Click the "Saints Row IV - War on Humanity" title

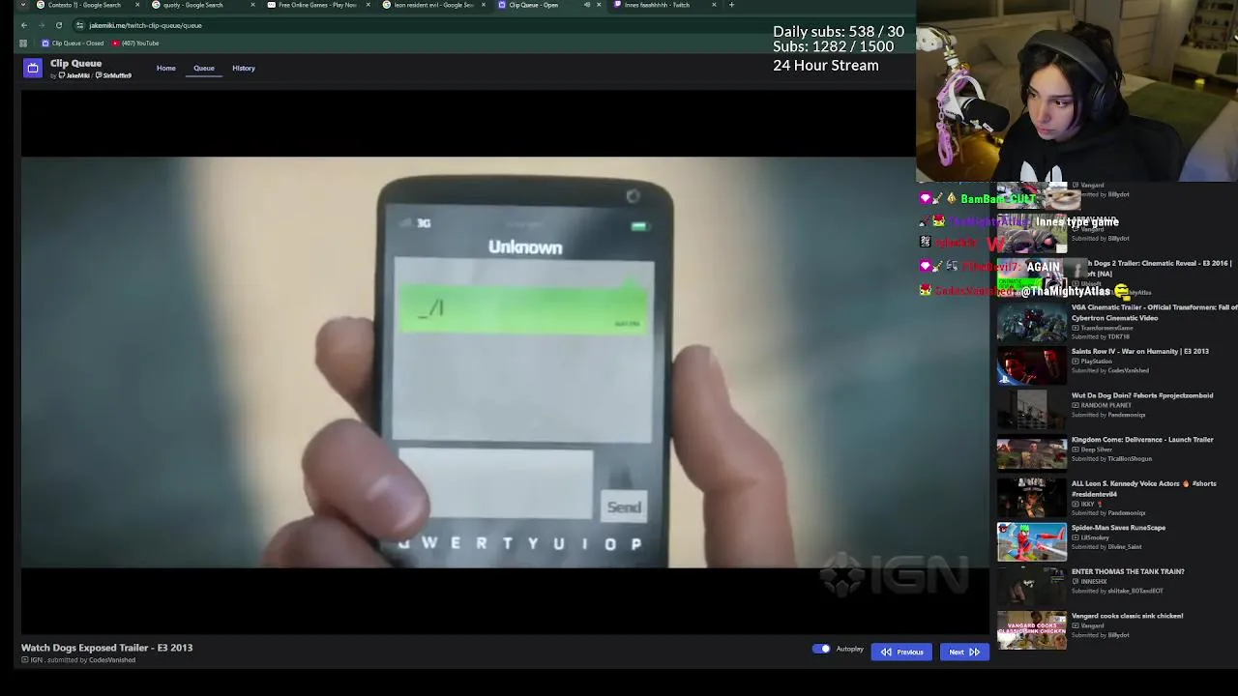(1140, 352)
